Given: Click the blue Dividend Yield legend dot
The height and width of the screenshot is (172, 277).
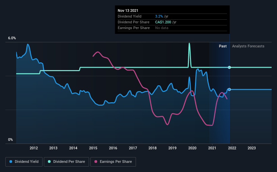Looking at the screenshot, I should point(11,162).
